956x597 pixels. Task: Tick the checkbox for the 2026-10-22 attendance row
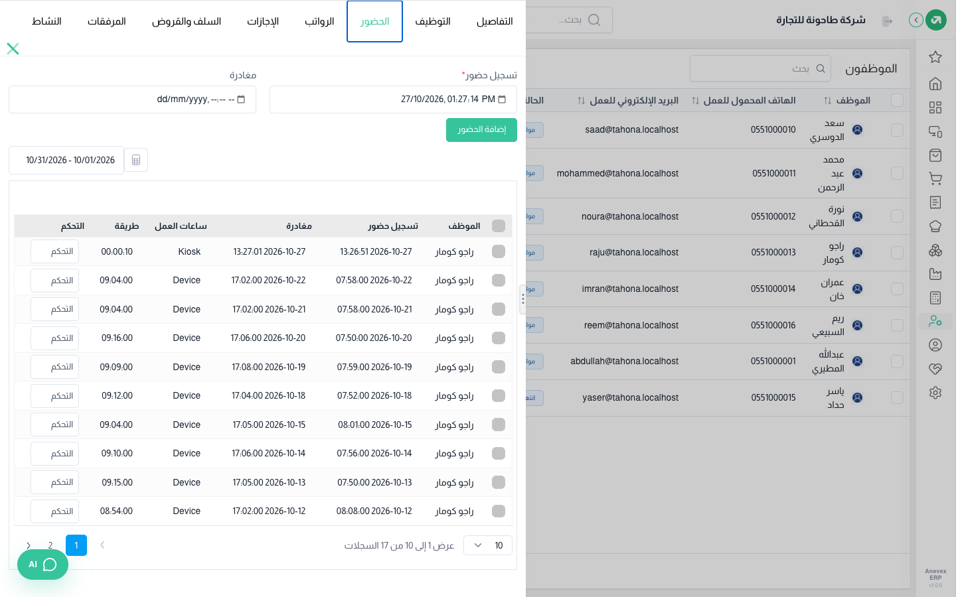(499, 280)
